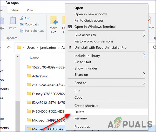Switch to the Share ribbon tab
The width and height of the screenshot is (156, 132).
[15, 10]
